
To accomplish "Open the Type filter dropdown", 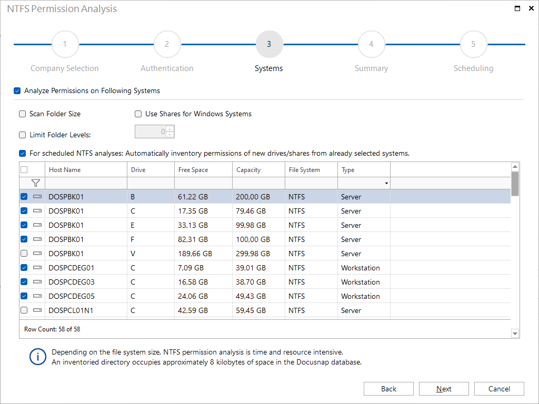I will pos(386,183).
